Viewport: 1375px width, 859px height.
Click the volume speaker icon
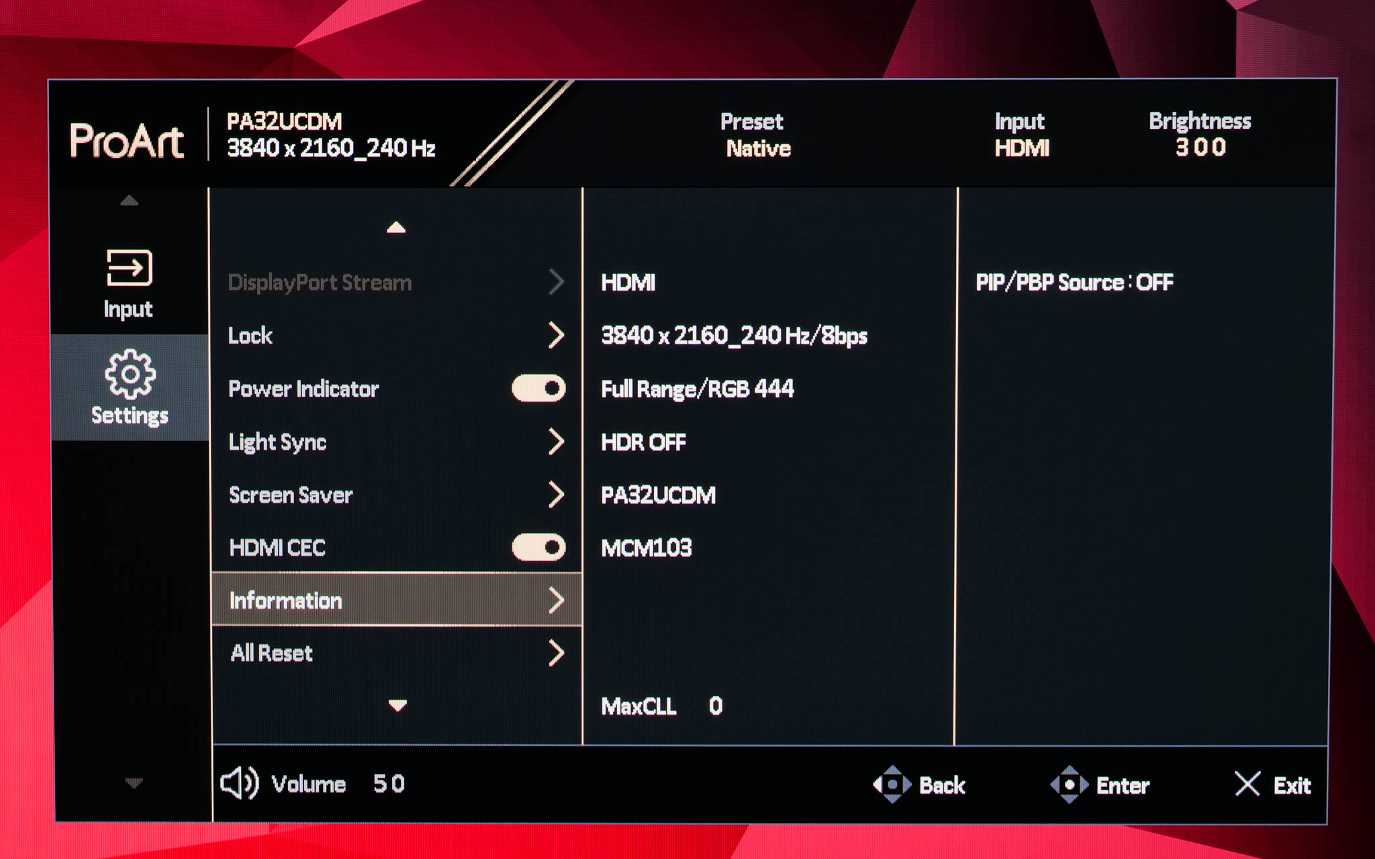[239, 783]
